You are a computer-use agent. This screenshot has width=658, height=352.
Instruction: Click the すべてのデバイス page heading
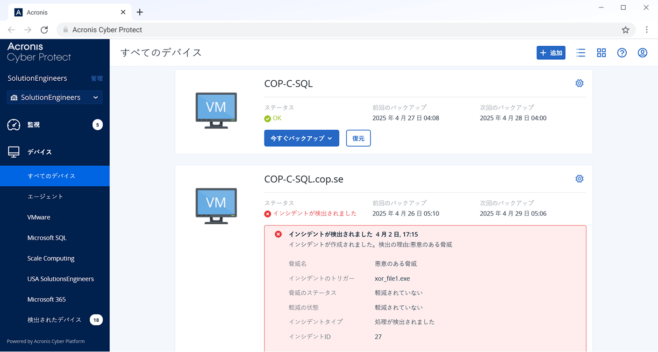point(161,53)
